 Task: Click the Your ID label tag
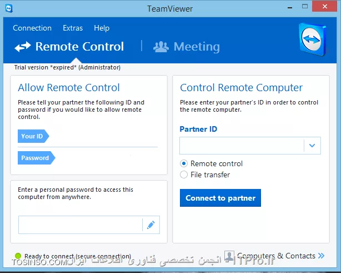pos(33,136)
